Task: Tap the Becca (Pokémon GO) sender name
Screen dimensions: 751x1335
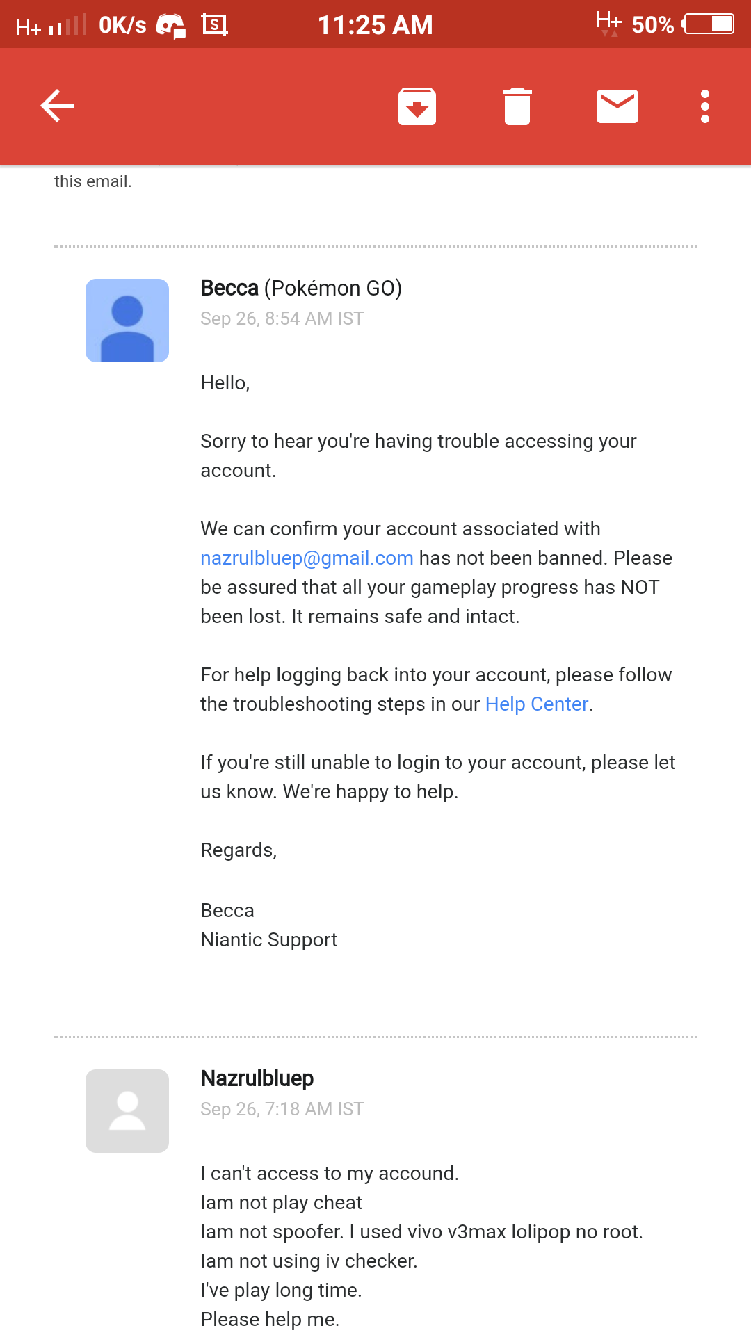Action: [x=301, y=288]
